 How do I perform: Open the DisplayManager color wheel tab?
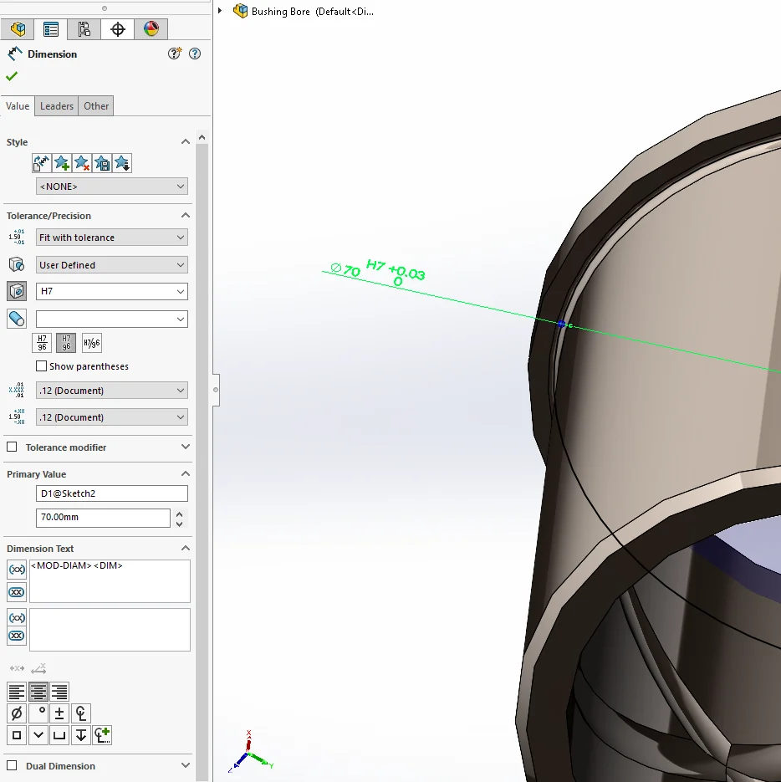[x=151, y=29]
